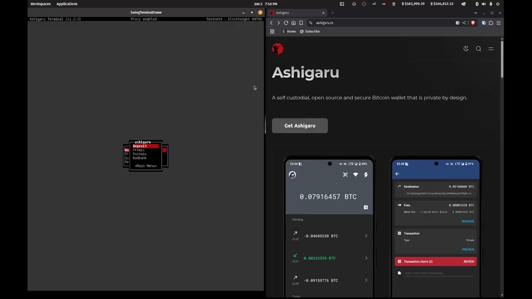
Task: Select Deposit in the ashigaru terminal menu
Action: [145, 146]
